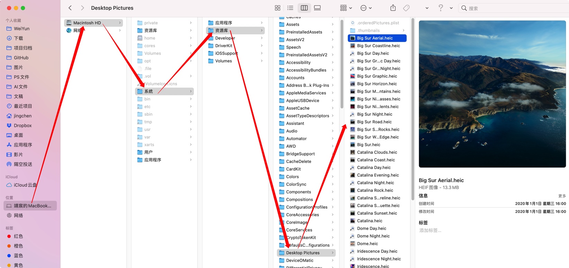Image resolution: width=569 pixels, height=268 pixels.
Task: Go forward with the forward arrow
Action: [82, 8]
